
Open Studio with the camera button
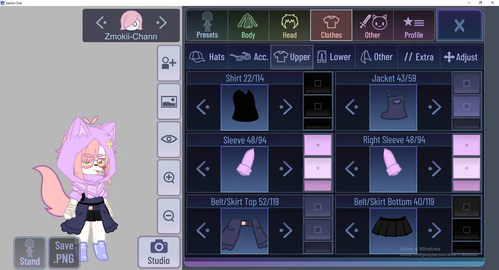coord(159,252)
